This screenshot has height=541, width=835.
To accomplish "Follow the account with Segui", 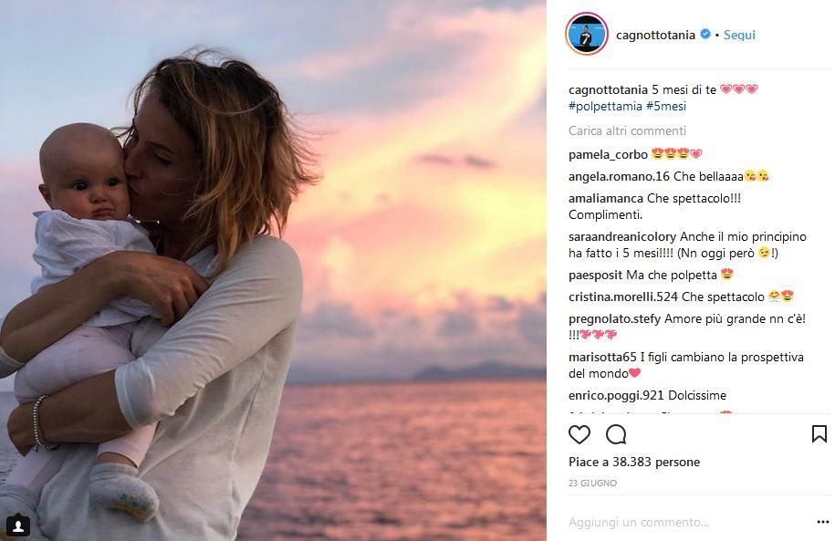I will (x=740, y=35).
